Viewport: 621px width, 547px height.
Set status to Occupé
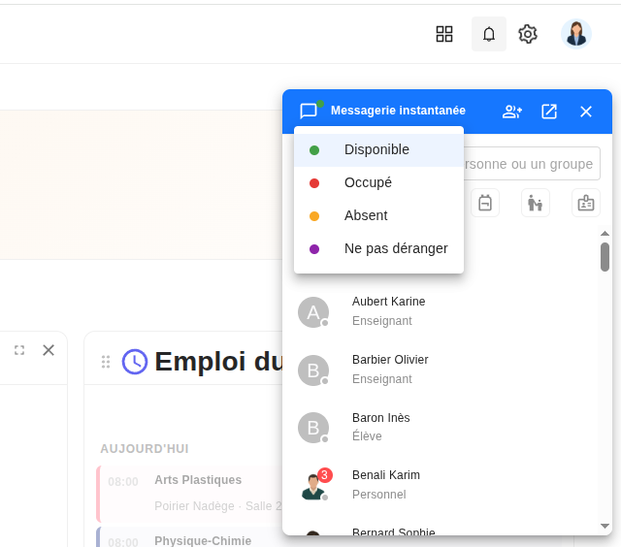pyautogui.click(x=378, y=183)
